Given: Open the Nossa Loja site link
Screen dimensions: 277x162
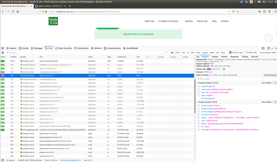Looking at the screenshot, I should (x=203, y=21).
